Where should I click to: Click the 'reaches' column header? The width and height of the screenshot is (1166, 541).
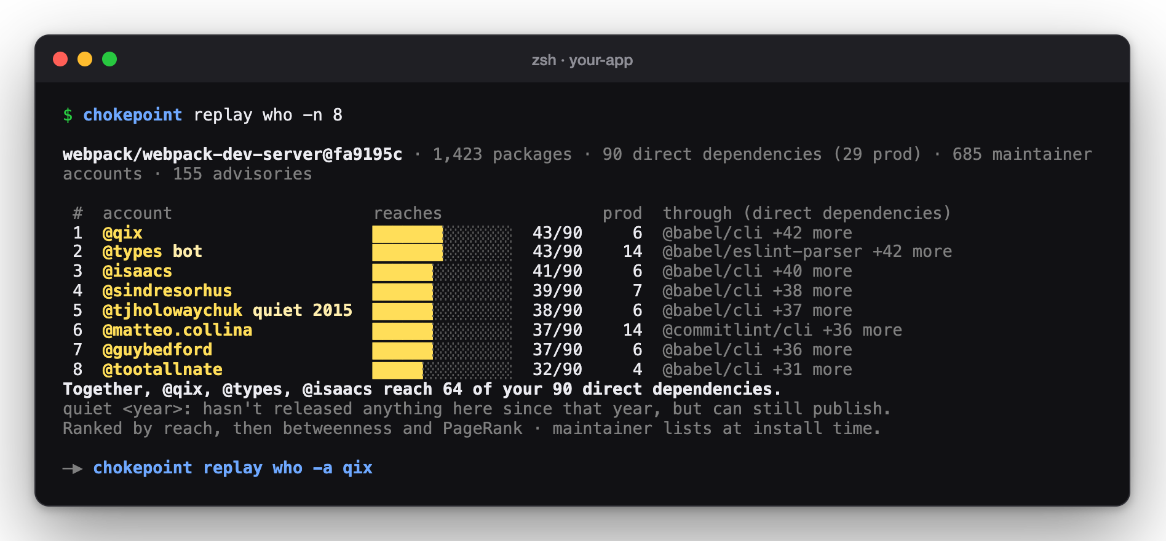pos(408,213)
